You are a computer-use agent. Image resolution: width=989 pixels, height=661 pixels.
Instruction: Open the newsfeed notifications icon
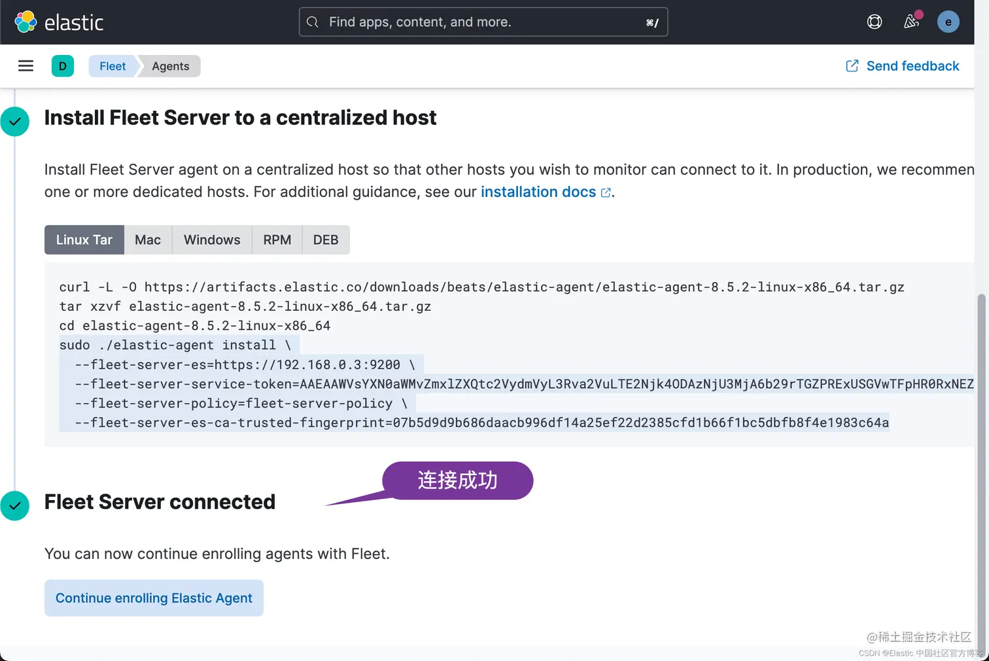pyautogui.click(x=912, y=22)
